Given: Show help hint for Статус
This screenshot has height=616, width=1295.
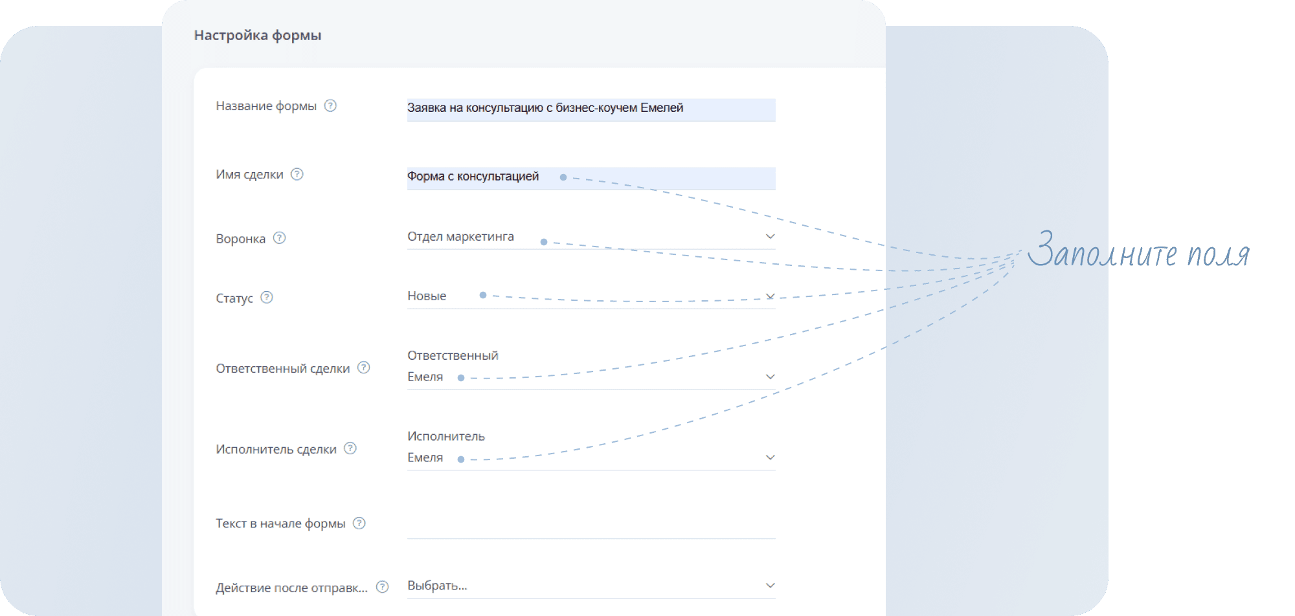Looking at the screenshot, I should pyautogui.click(x=267, y=298).
